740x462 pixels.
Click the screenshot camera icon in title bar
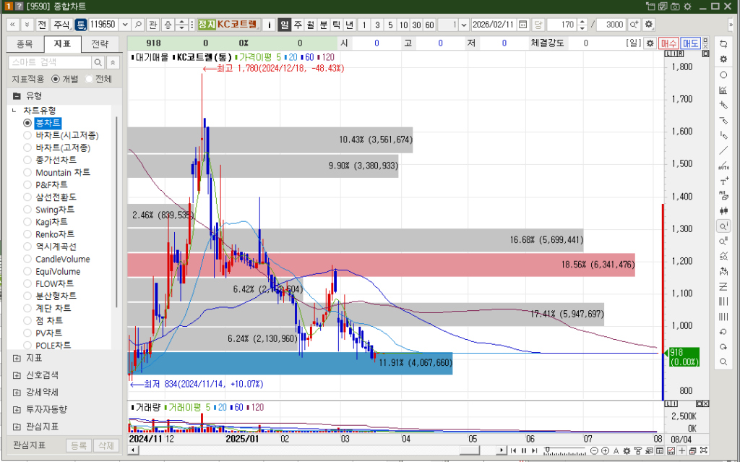[x=676, y=6]
